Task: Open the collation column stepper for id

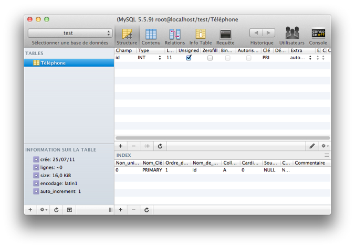Action: point(323,58)
